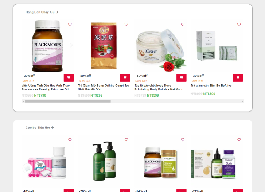This screenshot has width=265, height=192.
Task: Click the heart on Cocoon shampoo combo
Action: coord(126,140)
